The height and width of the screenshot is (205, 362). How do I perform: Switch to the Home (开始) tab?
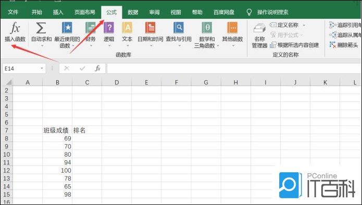(36, 12)
